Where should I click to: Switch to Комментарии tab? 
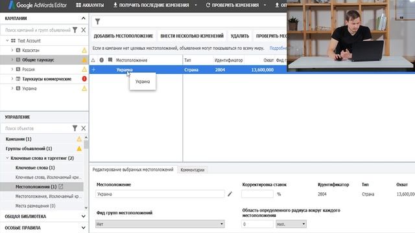tap(193, 170)
